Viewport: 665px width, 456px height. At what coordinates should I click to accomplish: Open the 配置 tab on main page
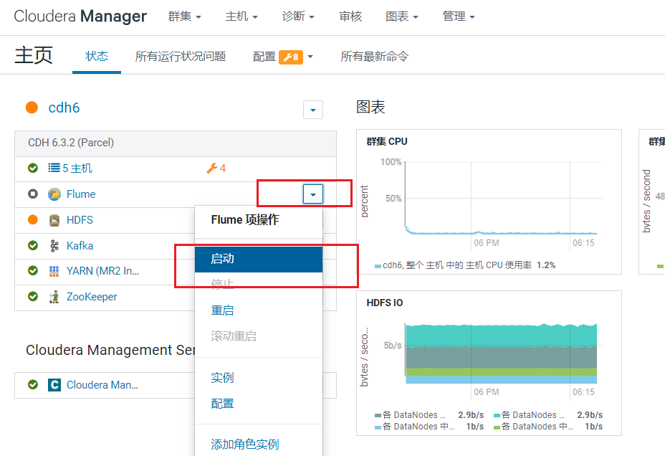264,57
